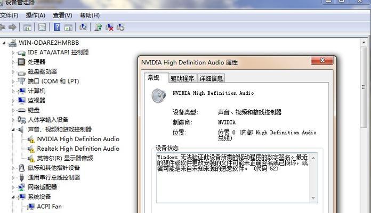371x213 pixels.
Task: Click the 监视器 monitor icon
Action: [x=21, y=101]
